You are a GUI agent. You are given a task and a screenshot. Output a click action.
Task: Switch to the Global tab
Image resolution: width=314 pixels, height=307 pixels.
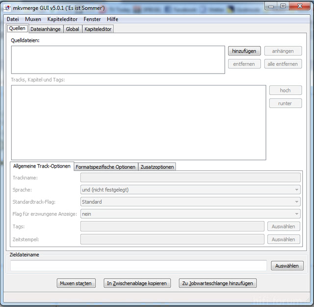(73, 29)
